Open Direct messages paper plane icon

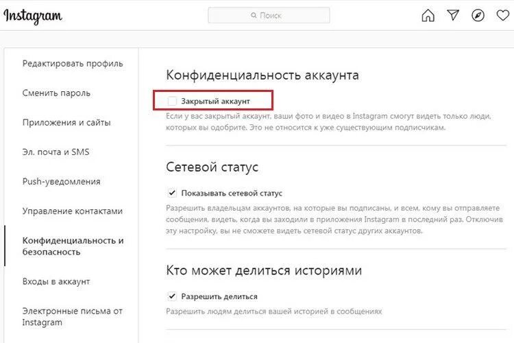pos(453,15)
